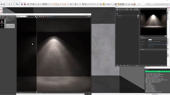170x95 pixels.
Task: Select second render history thumbnail in frame buffer
Action: point(2,26)
